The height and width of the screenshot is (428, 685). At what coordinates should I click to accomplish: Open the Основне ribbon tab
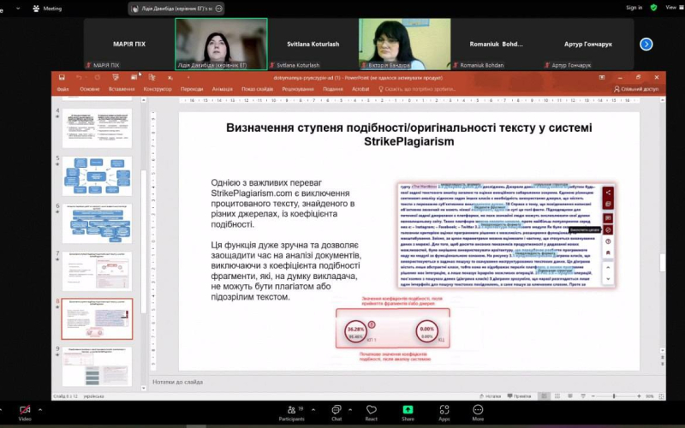[x=90, y=89]
